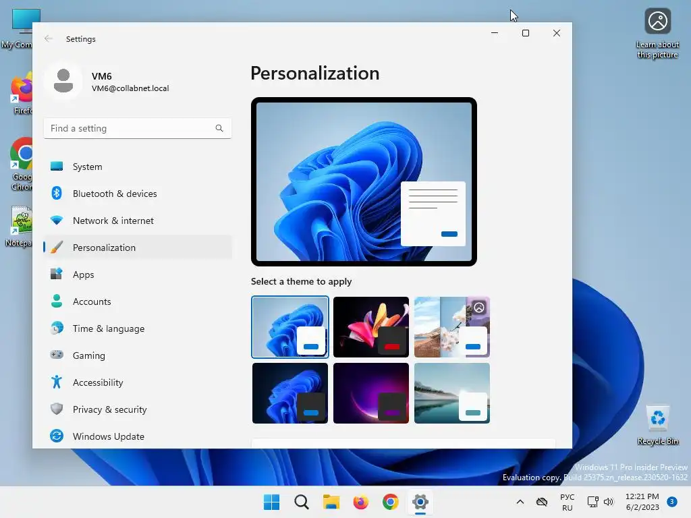691x518 pixels.
Task: Minimize the Settings window
Action: [x=495, y=33]
